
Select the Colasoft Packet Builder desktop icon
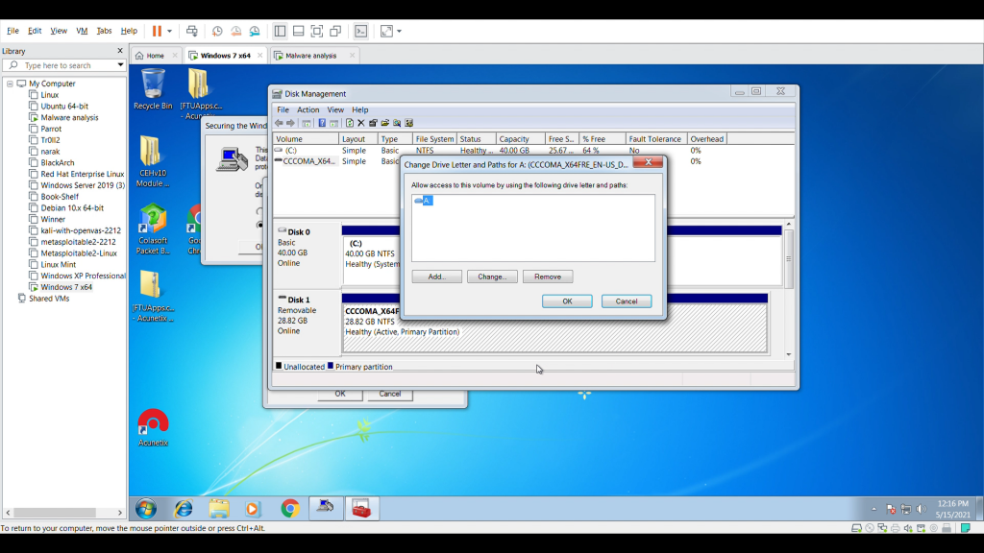pos(153,229)
